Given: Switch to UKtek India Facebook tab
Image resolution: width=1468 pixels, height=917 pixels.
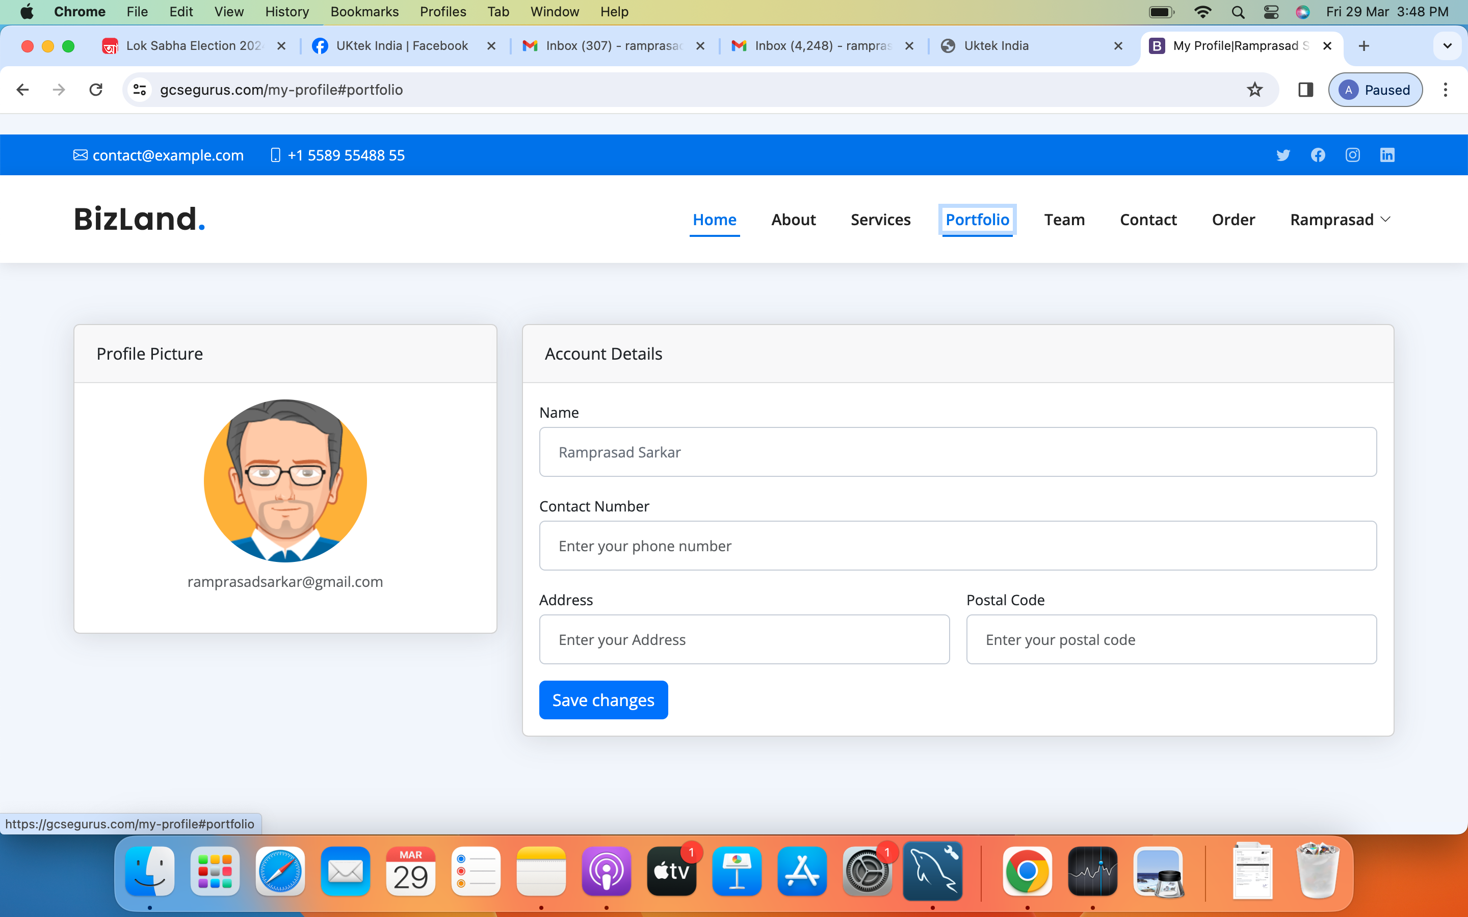Looking at the screenshot, I should click(x=402, y=46).
